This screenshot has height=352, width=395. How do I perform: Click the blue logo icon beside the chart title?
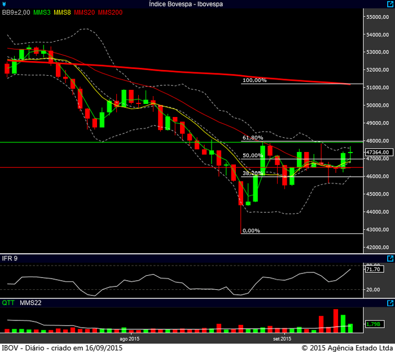[4, 4]
